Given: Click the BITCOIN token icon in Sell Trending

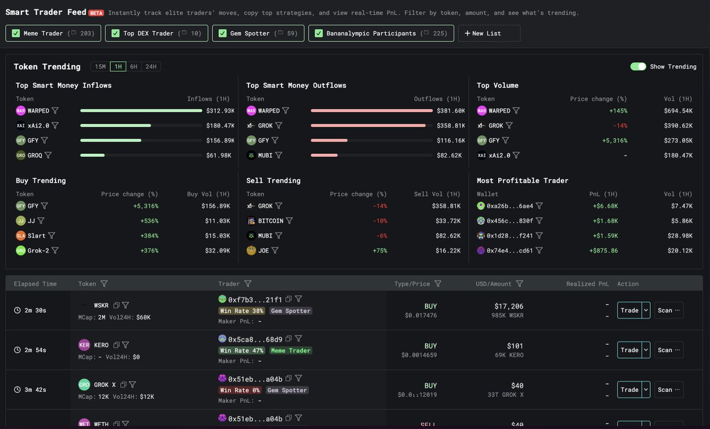Looking at the screenshot, I should pyautogui.click(x=251, y=220).
